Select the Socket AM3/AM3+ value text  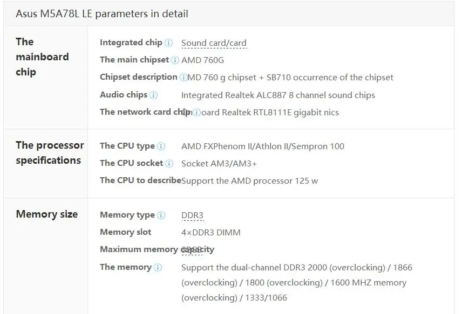tap(219, 164)
